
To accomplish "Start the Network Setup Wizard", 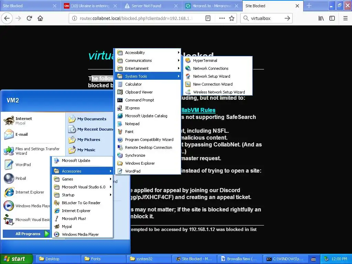I will coord(218,76).
